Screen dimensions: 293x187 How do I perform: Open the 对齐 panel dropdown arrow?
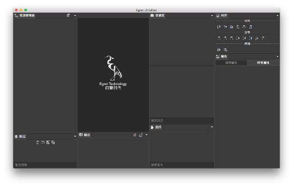[x=277, y=16]
